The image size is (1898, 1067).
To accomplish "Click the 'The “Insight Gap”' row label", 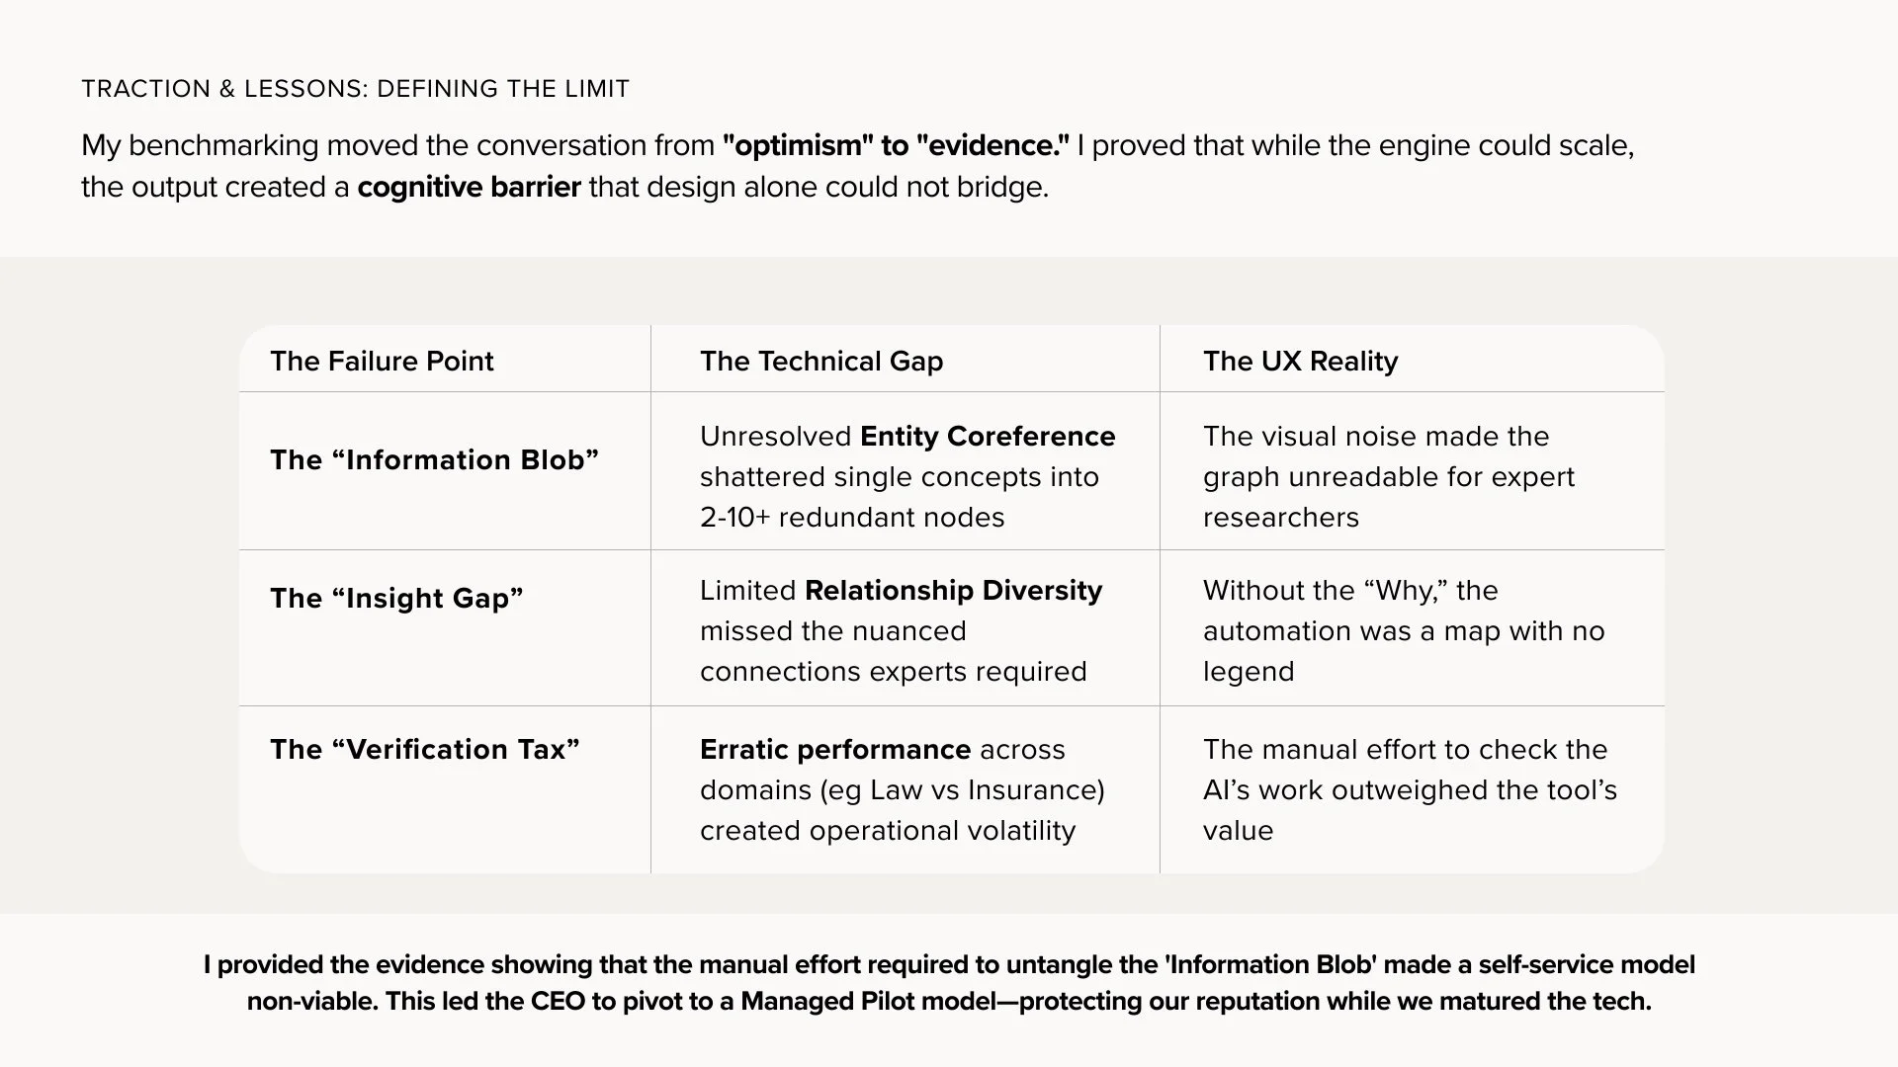I will 396,598.
